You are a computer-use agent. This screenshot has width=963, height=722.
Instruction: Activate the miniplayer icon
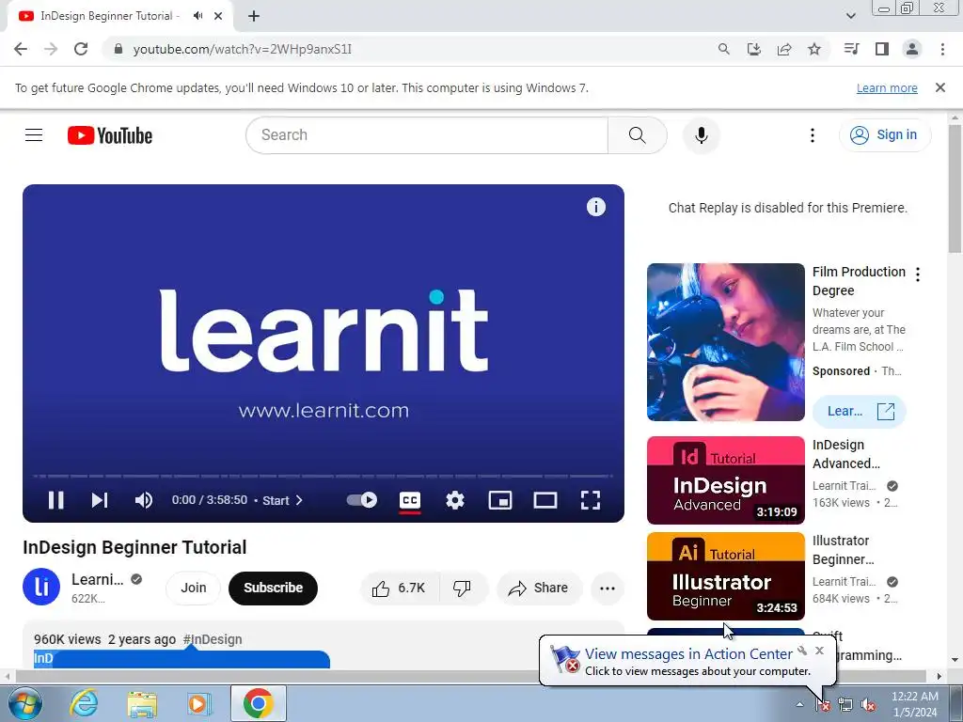(x=500, y=500)
